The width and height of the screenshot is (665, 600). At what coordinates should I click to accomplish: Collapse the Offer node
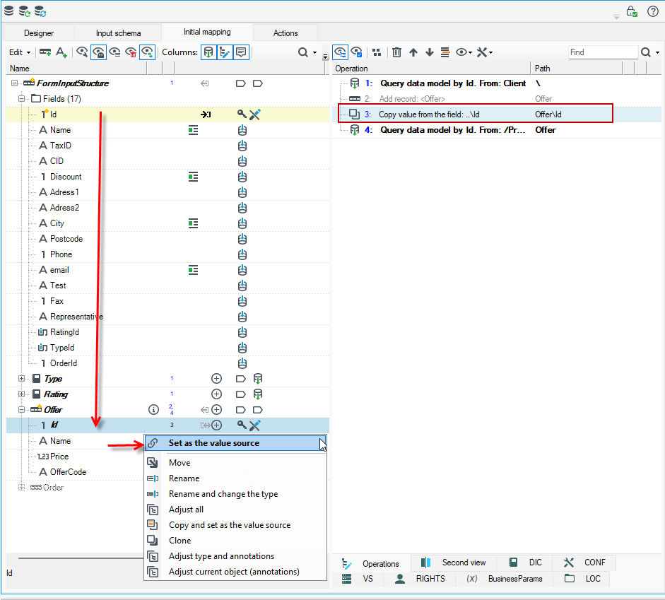click(x=21, y=410)
